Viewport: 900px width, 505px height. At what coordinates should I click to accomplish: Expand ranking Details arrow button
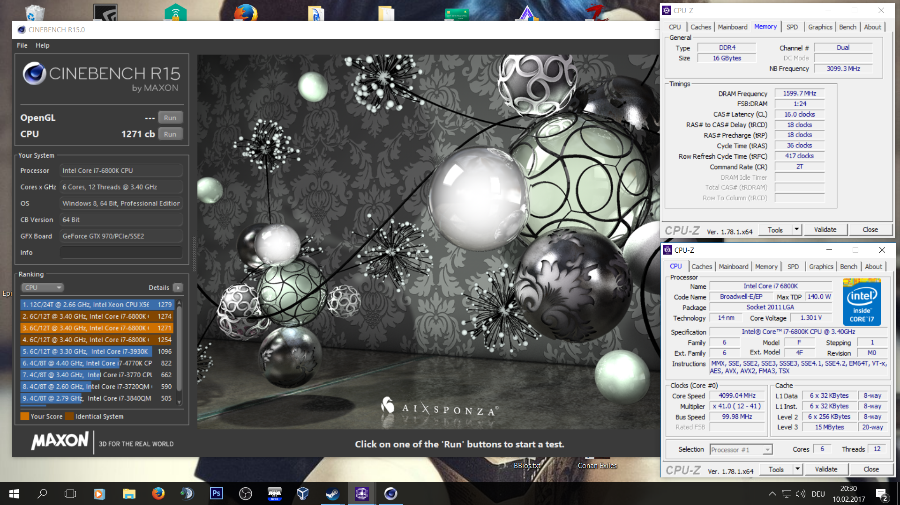point(178,287)
